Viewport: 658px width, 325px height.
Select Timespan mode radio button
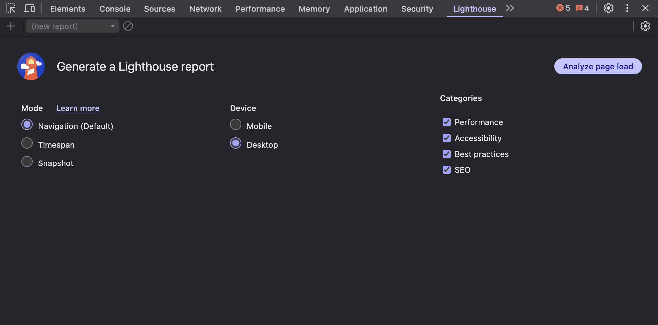coord(27,143)
